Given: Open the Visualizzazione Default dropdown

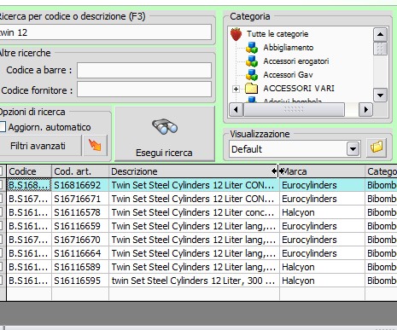Looking at the screenshot, I should pos(353,148).
